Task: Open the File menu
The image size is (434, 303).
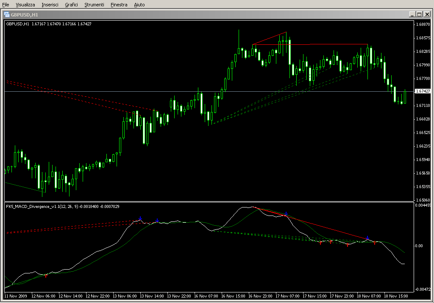Action: (6, 5)
